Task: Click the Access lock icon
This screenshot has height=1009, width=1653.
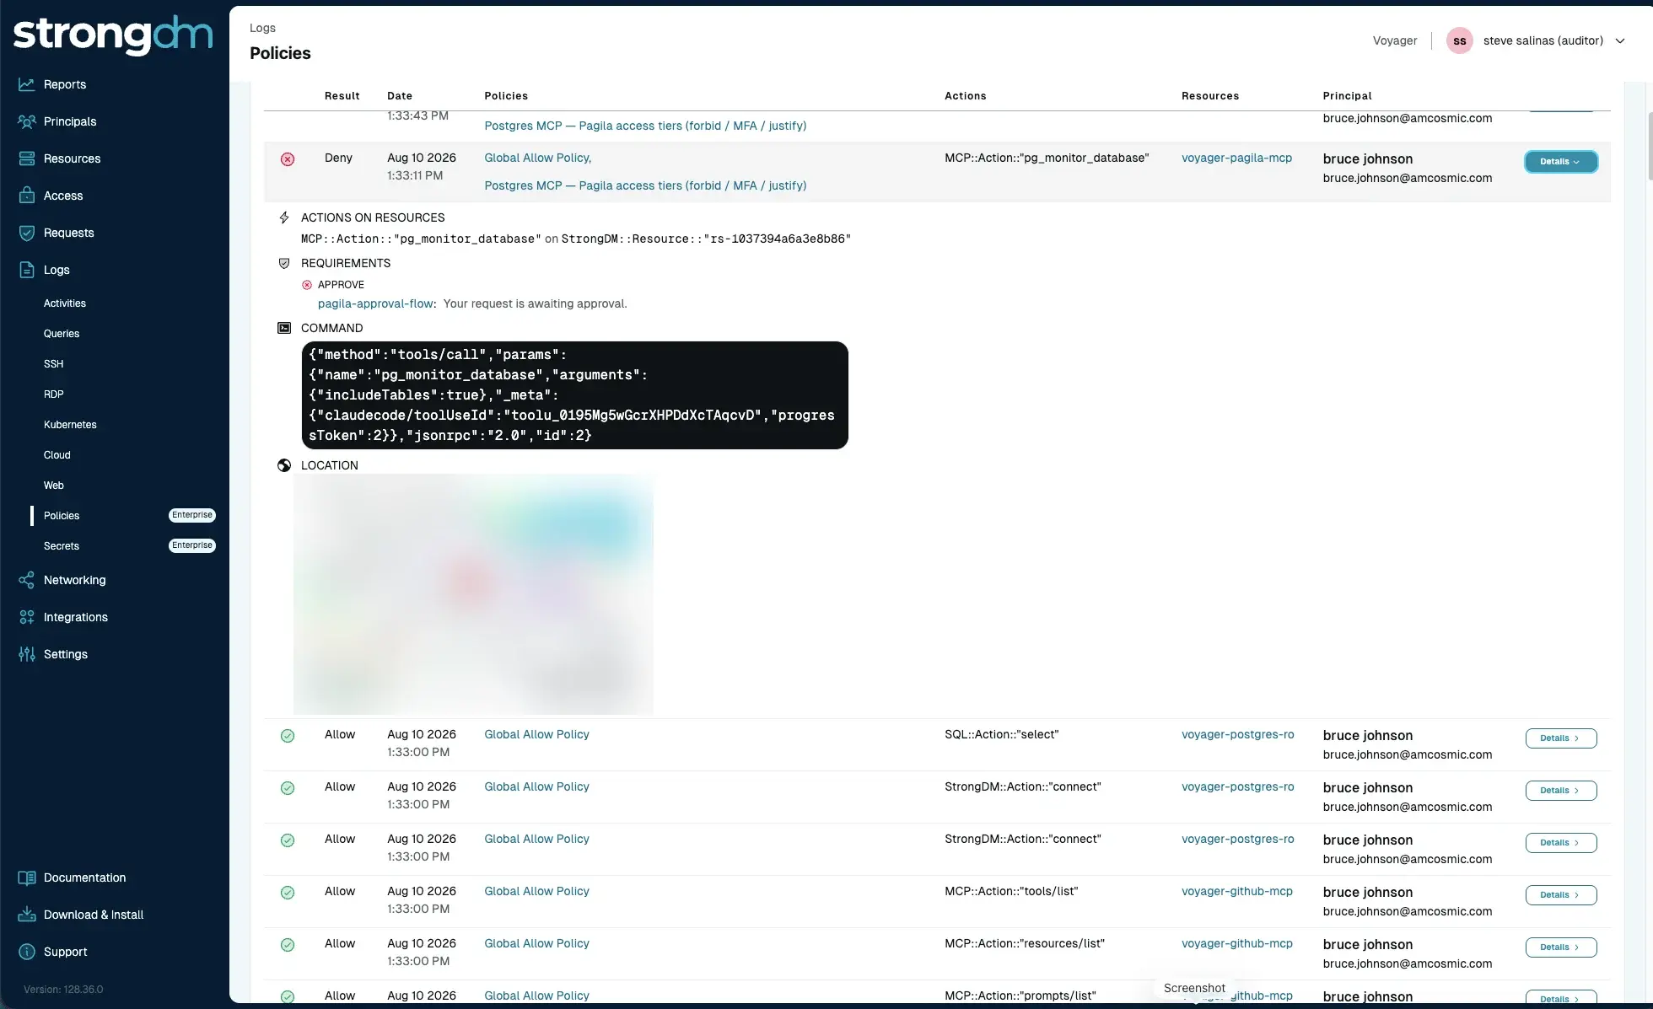Action: click(27, 196)
